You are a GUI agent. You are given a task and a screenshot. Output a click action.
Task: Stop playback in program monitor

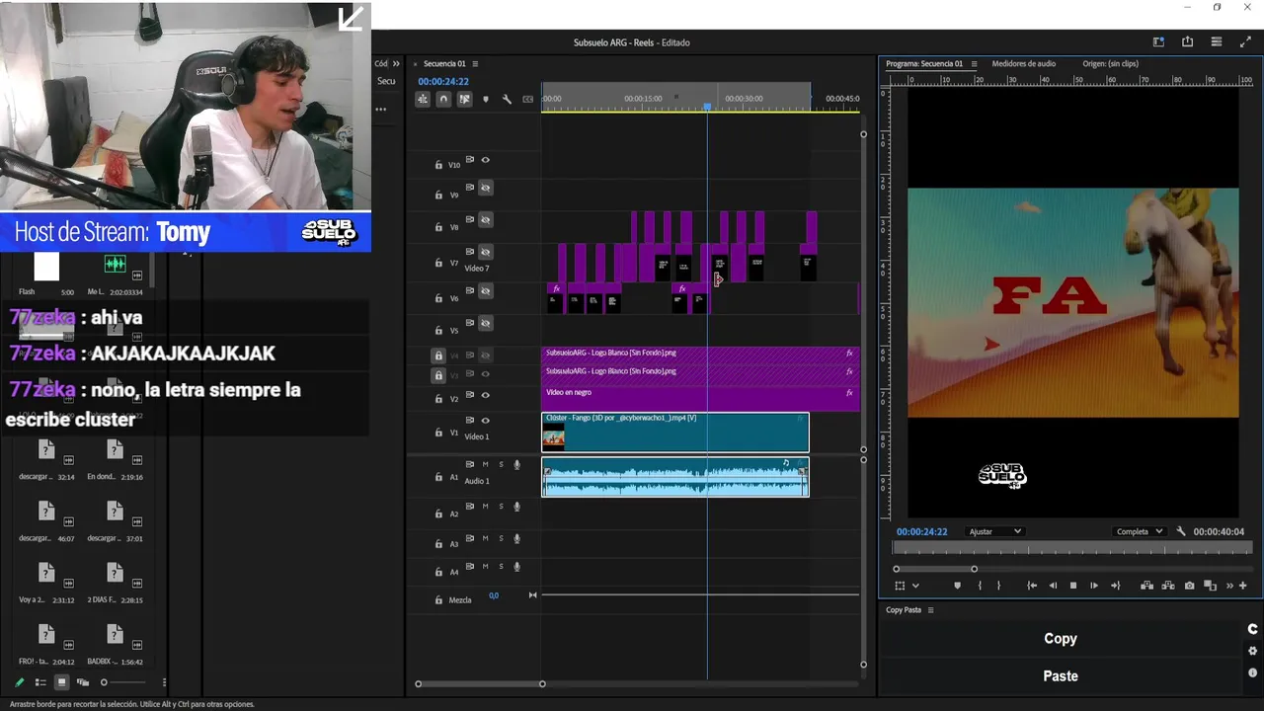coord(1073,586)
